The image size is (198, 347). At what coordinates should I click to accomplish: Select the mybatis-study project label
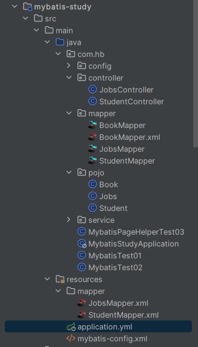pyautogui.click(x=63, y=7)
